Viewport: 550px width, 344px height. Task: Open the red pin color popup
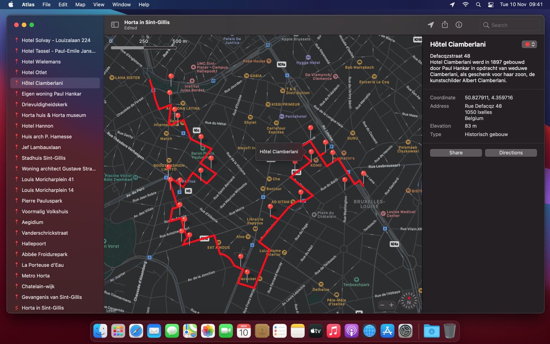(x=529, y=44)
